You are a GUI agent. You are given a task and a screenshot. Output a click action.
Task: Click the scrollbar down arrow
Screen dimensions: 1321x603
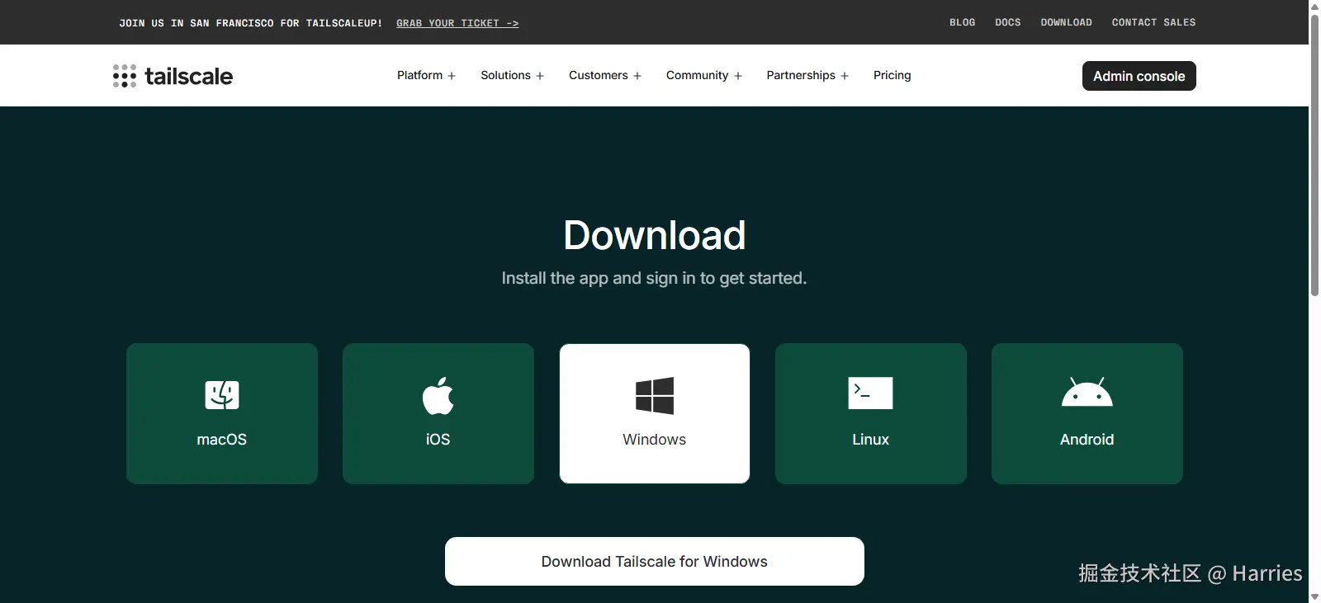click(1314, 596)
